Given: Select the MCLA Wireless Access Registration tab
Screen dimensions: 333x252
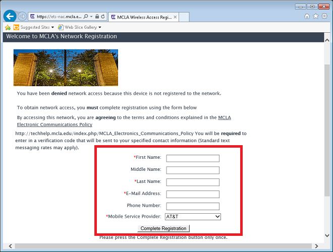Looking at the screenshot, I should (x=144, y=17).
